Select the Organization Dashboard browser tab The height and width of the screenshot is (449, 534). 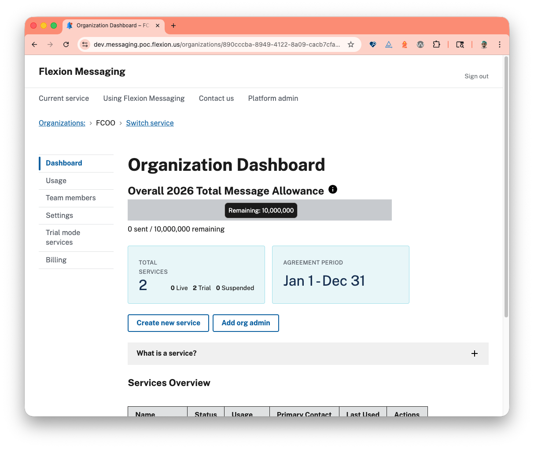(x=114, y=26)
